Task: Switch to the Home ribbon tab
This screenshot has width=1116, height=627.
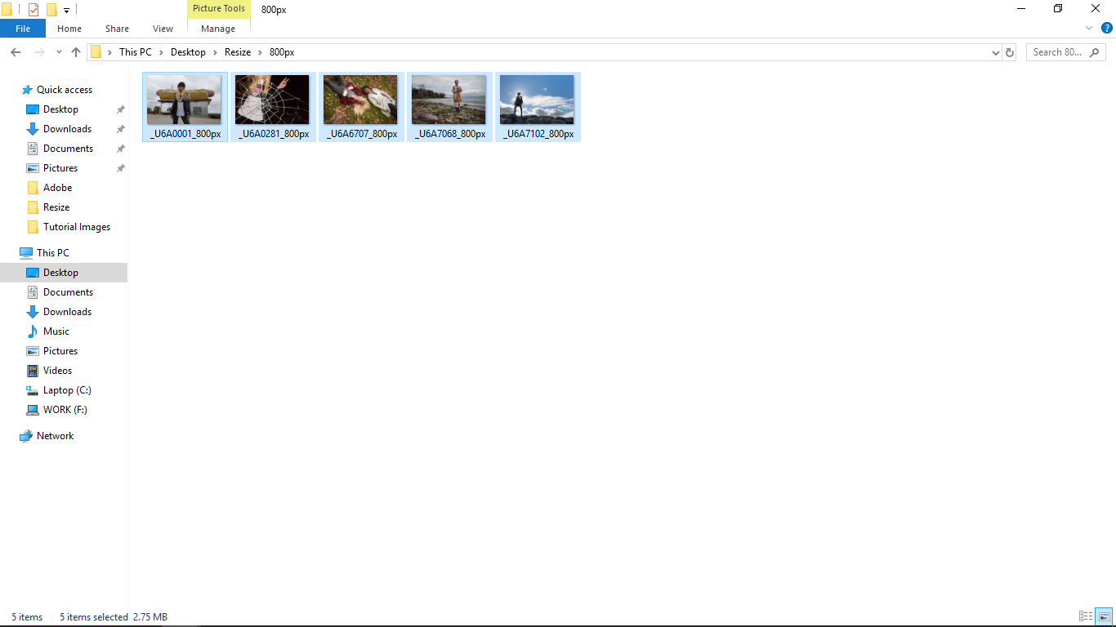Action: click(69, 29)
